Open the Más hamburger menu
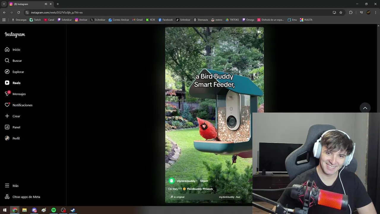This screenshot has width=380, height=214. pos(12,186)
